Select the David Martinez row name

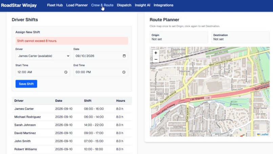[25, 133]
